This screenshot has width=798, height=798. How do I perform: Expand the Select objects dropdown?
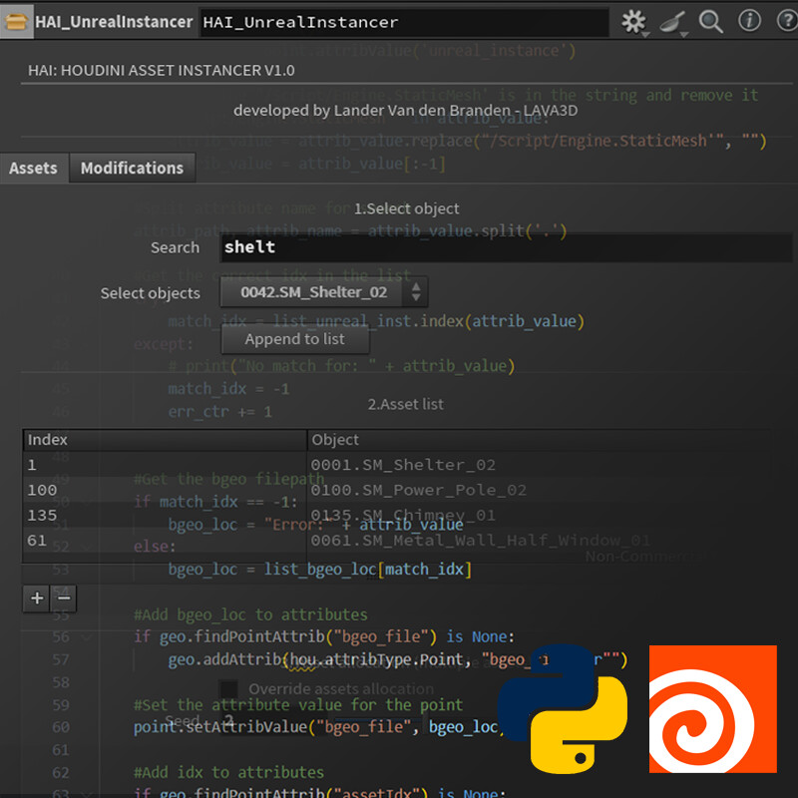click(x=323, y=292)
